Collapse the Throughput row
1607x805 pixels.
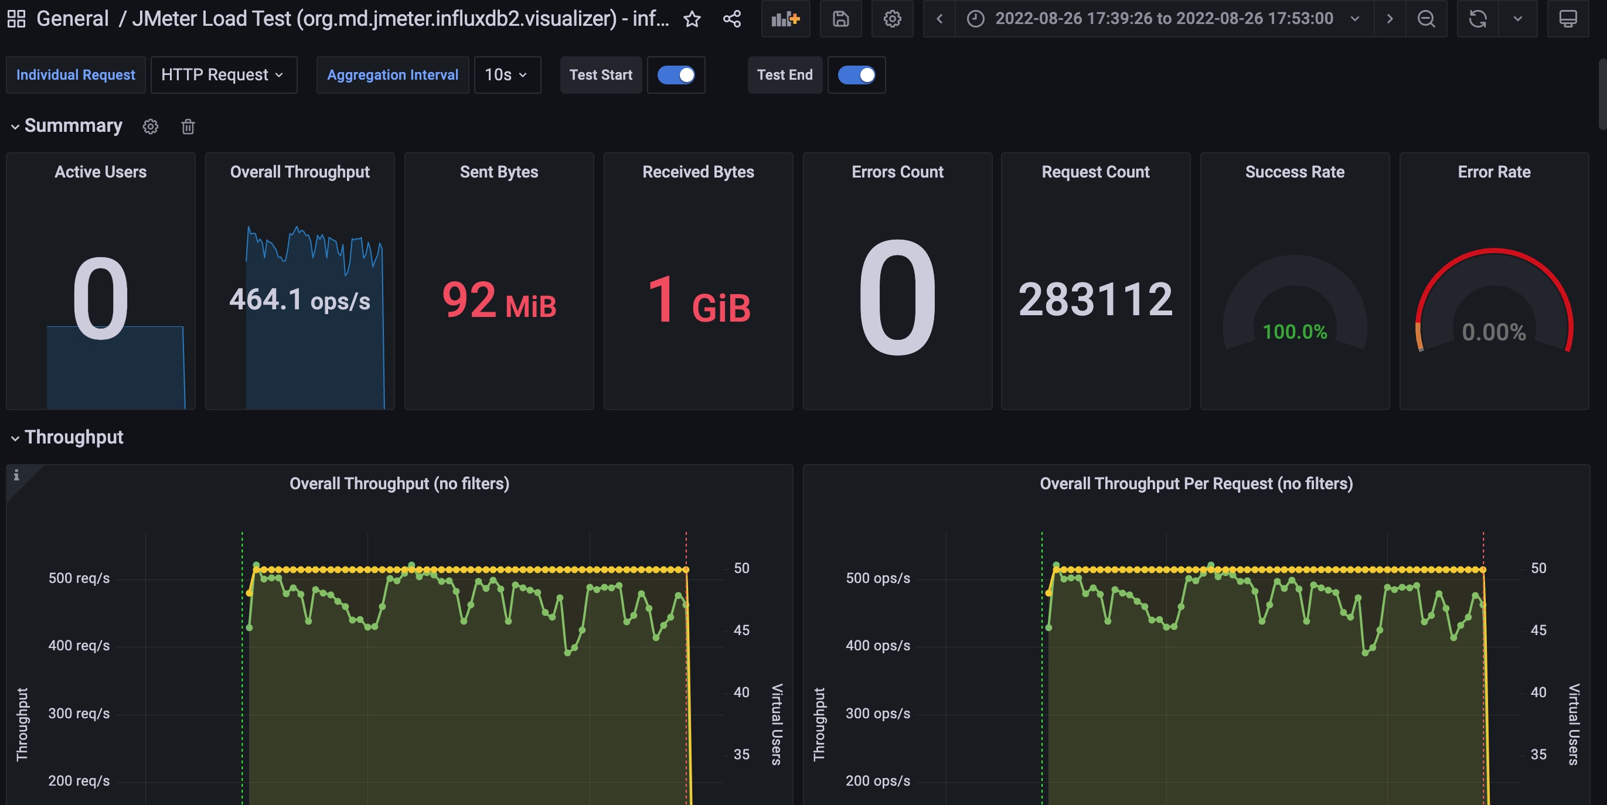pyautogui.click(x=15, y=438)
